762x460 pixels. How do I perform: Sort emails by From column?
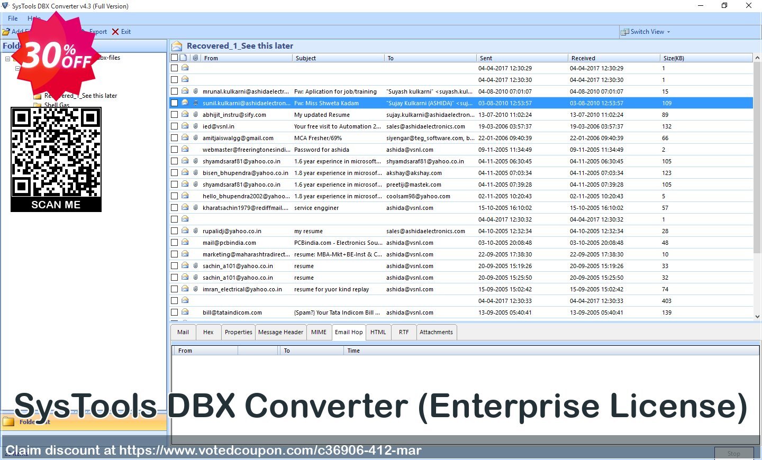[247, 58]
